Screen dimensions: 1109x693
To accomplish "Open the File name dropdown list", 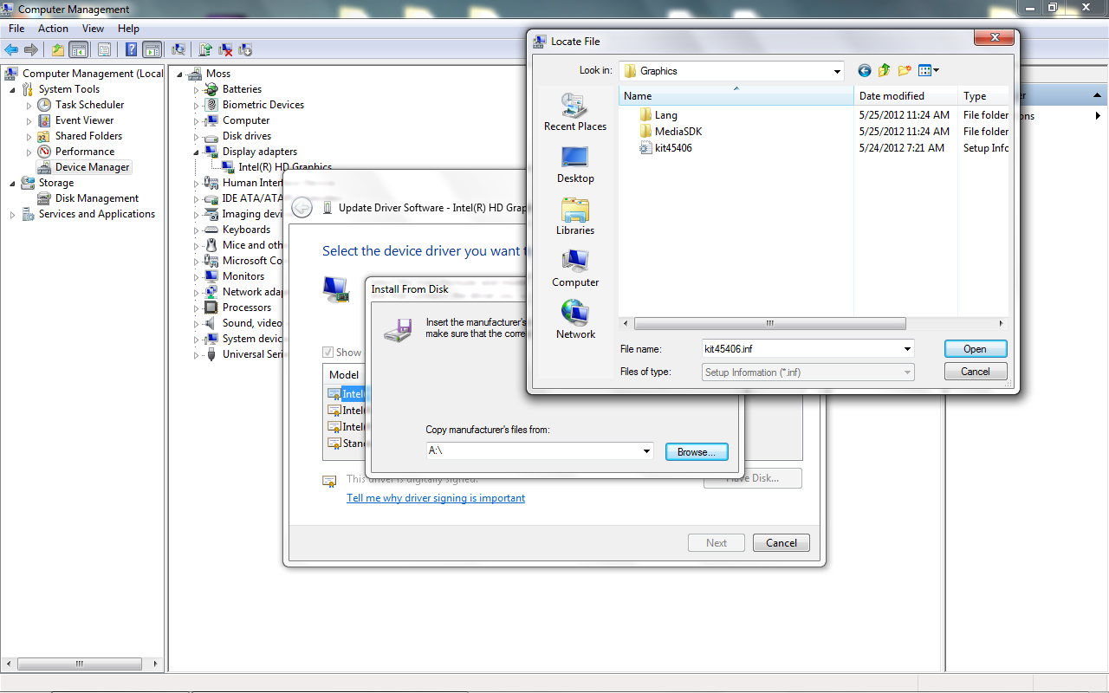I will [x=907, y=349].
